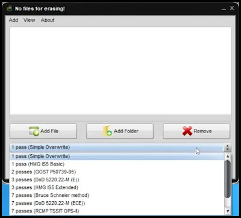Click the dropdown list scrollbar thumb
241x218 pixels.
pos(228,179)
